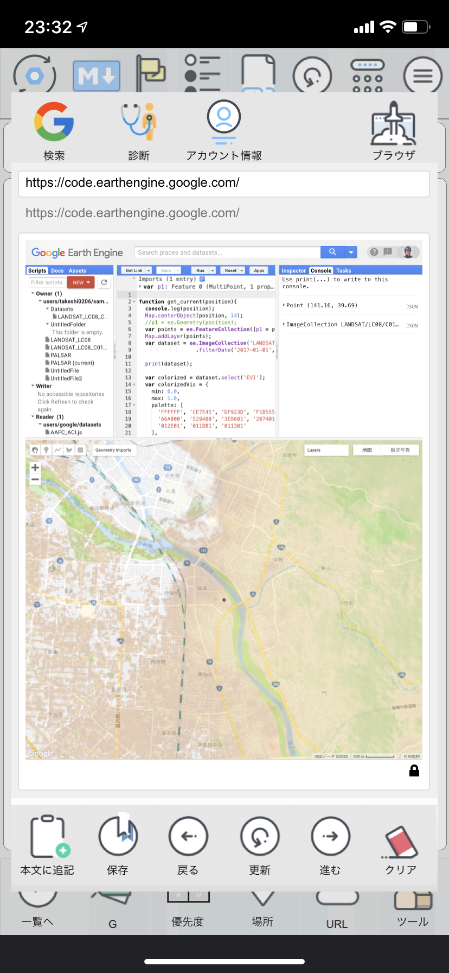The image size is (449, 973).
Task: Click the Apps button
Action: click(x=259, y=270)
